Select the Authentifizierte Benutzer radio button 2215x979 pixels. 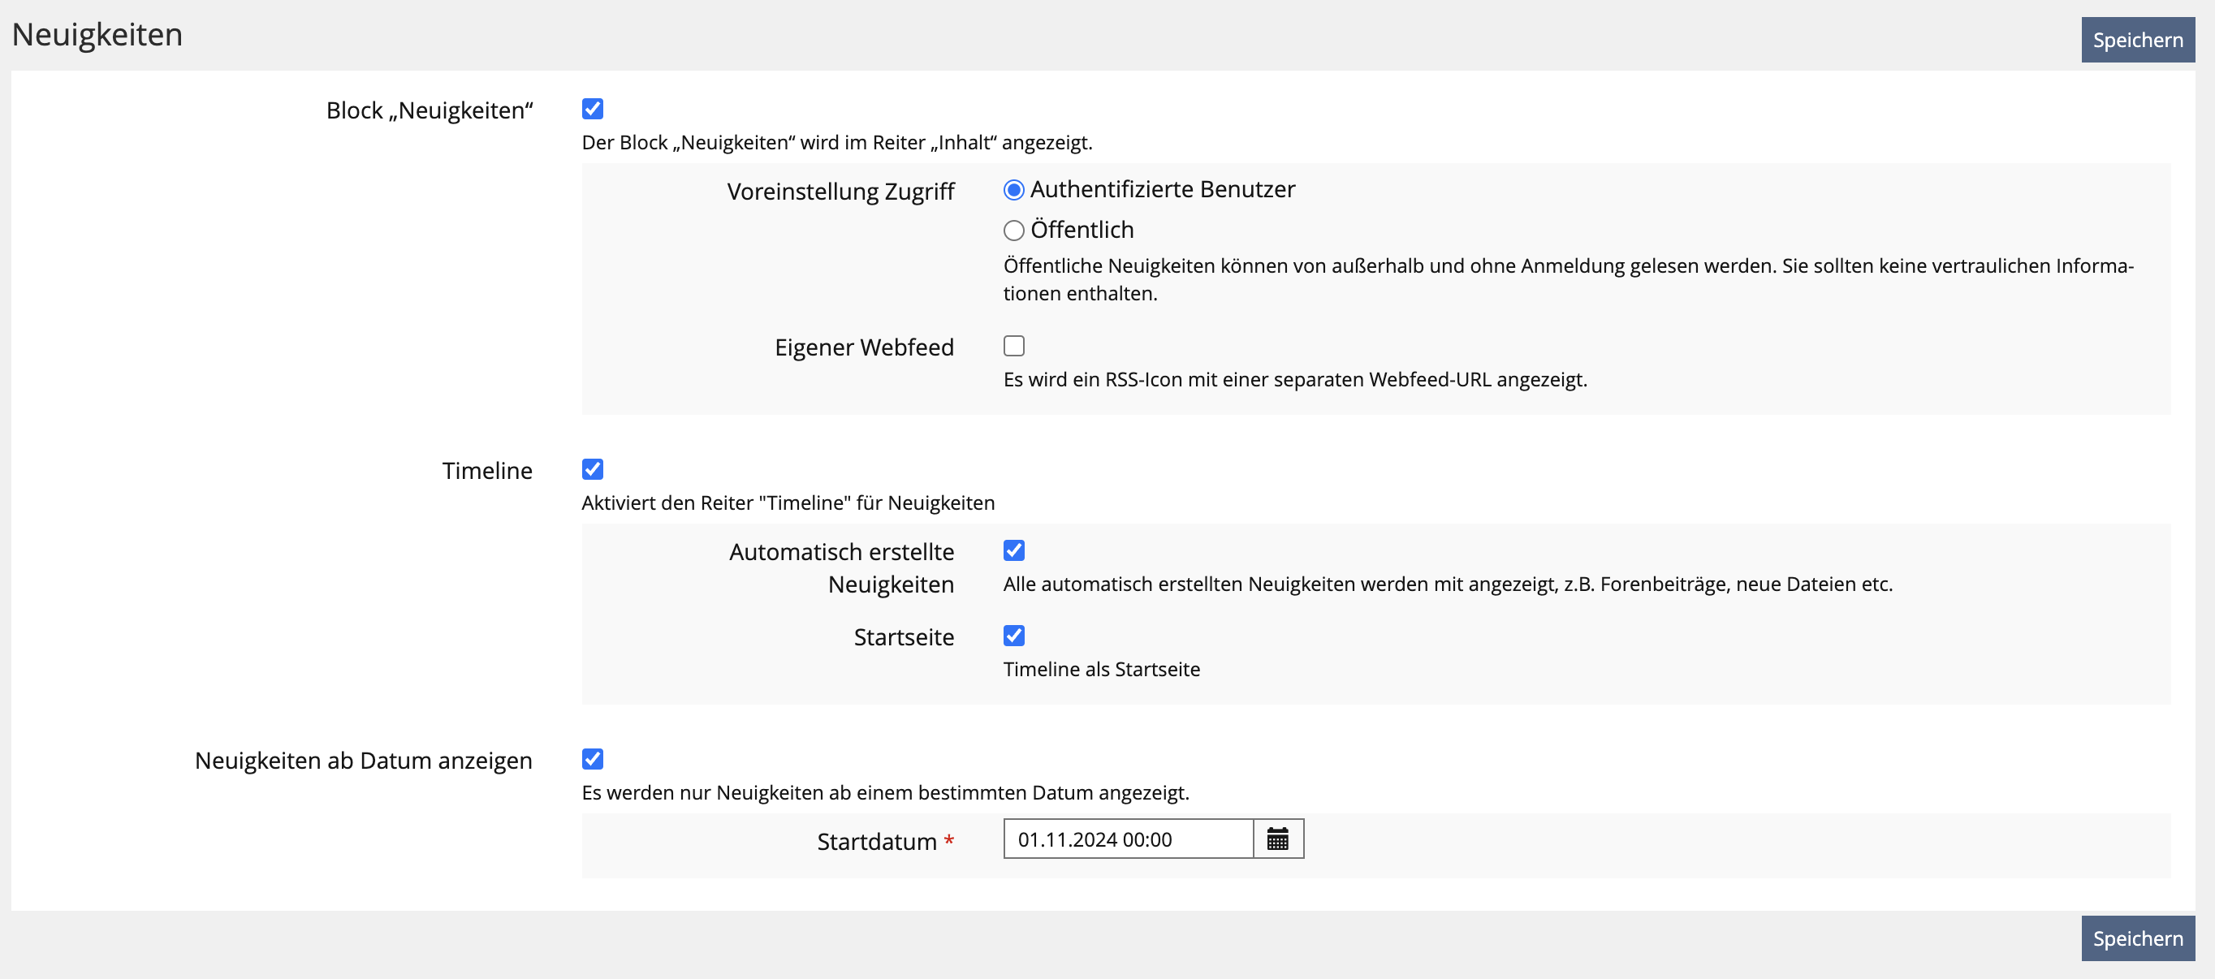tap(1014, 190)
